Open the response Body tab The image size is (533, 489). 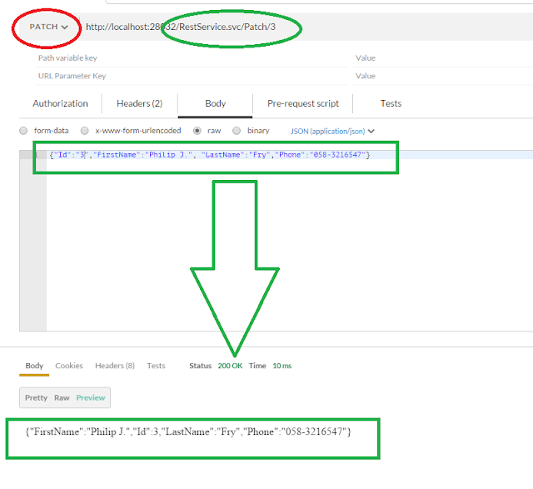[34, 366]
